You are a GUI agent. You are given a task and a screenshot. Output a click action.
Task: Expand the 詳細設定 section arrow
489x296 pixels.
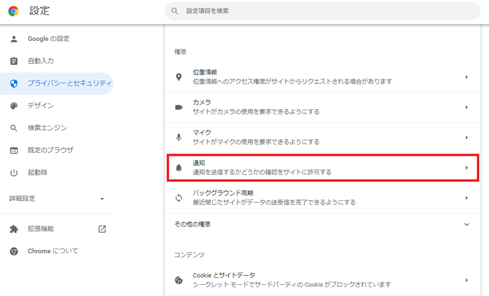[x=102, y=199]
